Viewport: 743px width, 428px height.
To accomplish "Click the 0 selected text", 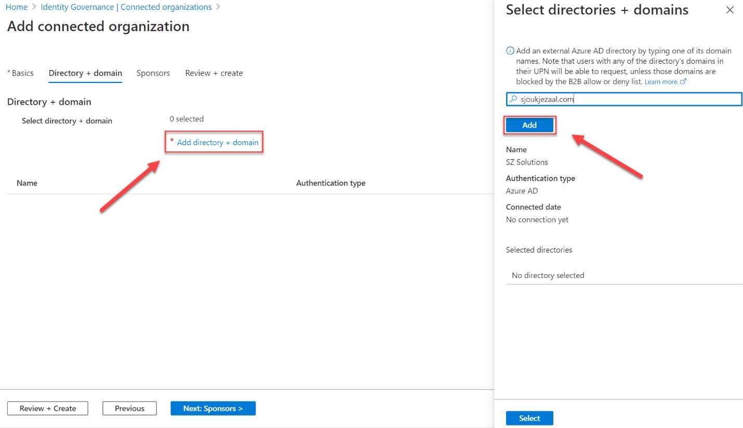I will [187, 119].
